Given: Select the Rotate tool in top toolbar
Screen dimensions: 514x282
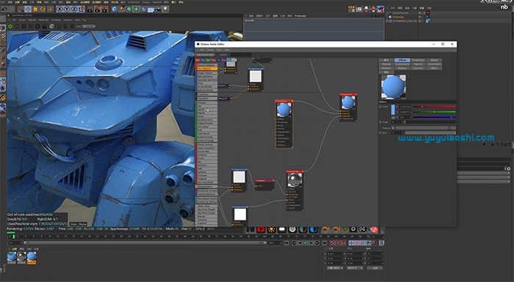Looking at the screenshot, I should coord(43,10).
